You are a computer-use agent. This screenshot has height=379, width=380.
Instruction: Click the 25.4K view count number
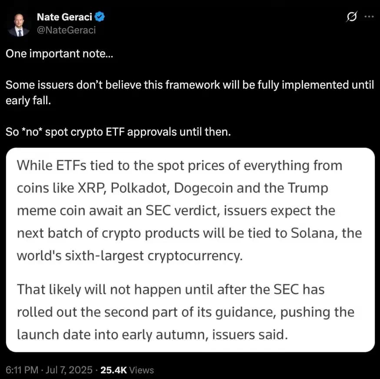pos(113,370)
